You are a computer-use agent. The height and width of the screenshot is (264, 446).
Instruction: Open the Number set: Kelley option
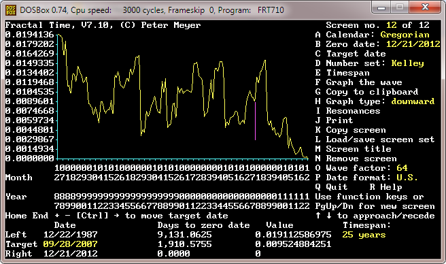(369, 63)
